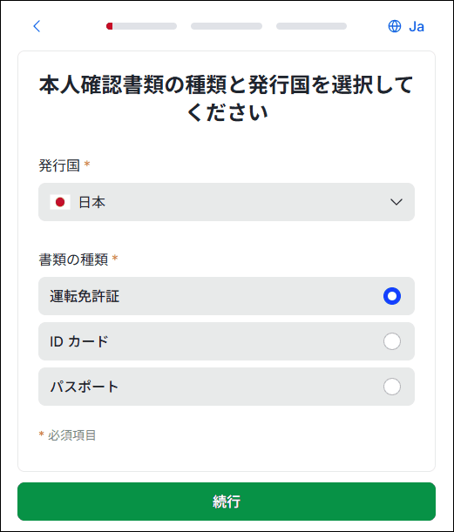Click the 必須項目 note text
Screen dimensions: 454x532
[x=72, y=435]
